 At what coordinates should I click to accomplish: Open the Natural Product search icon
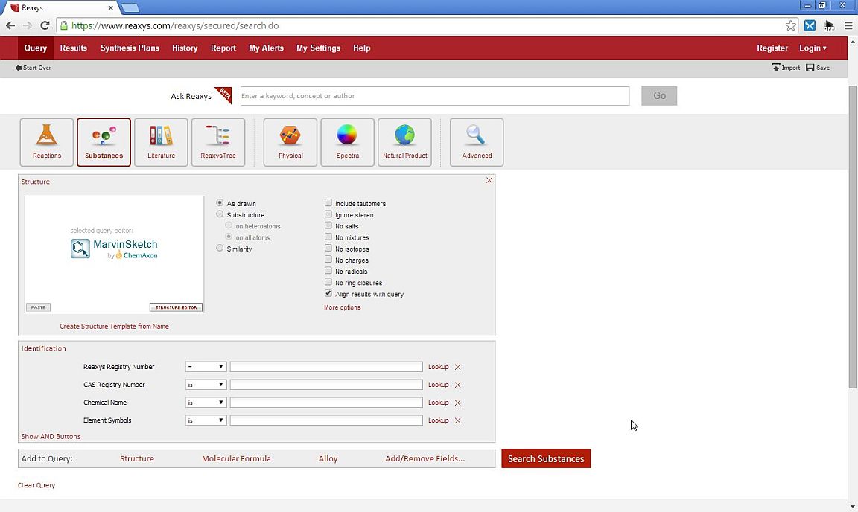click(405, 142)
